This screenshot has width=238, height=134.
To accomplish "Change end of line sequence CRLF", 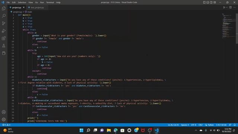I will pyautogui.click(x=200, y=125).
